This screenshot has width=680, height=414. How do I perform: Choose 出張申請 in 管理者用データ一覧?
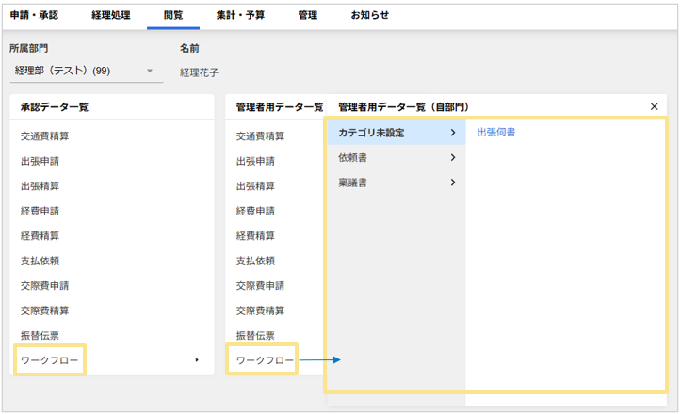point(255,161)
